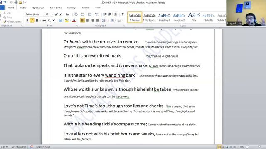This screenshot has width=266, height=149.
Task: Click the Open folder icon in quick access toolbar
Action: pos(20,2)
